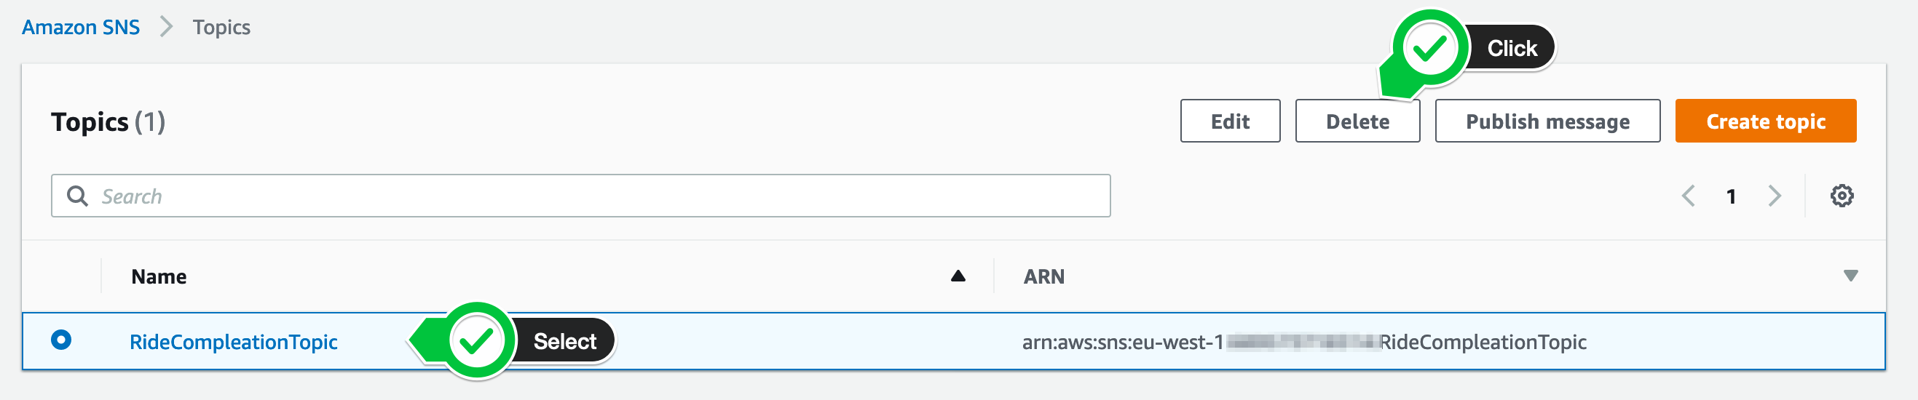Image resolution: width=1918 pixels, height=400 pixels.
Task: Open the Amazon SNS breadcrumb link
Action: point(80,27)
